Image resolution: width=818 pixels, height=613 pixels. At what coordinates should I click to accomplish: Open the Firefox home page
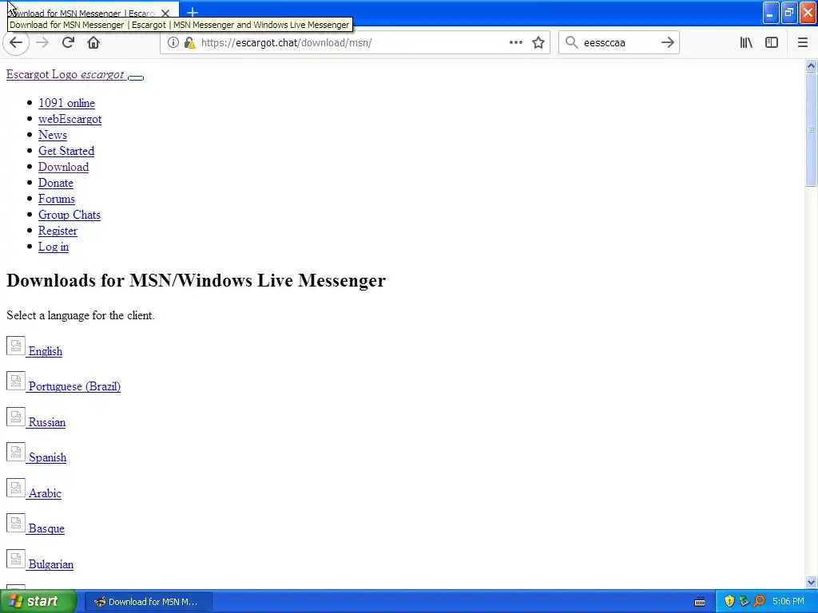click(x=93, y=43)
